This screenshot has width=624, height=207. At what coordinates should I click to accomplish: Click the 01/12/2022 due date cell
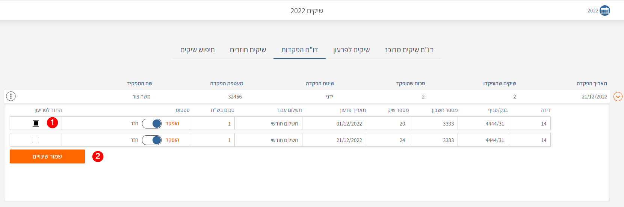pyautogui.click(x=349, y=124)
